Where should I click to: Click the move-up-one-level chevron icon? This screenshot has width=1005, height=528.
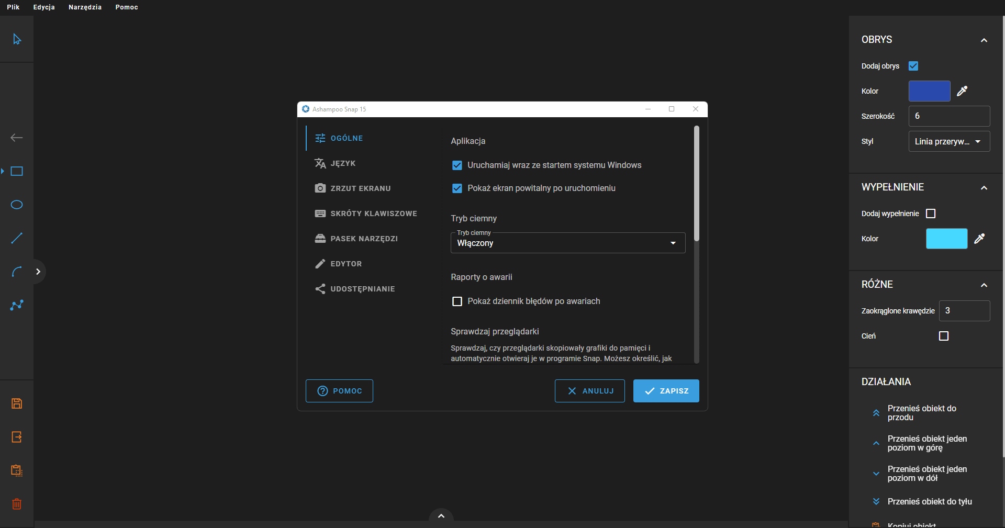(876, 443)
